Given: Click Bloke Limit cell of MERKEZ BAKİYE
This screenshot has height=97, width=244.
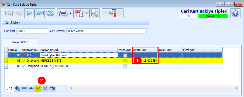Looking at the screenshot, I should coord(170,61).
